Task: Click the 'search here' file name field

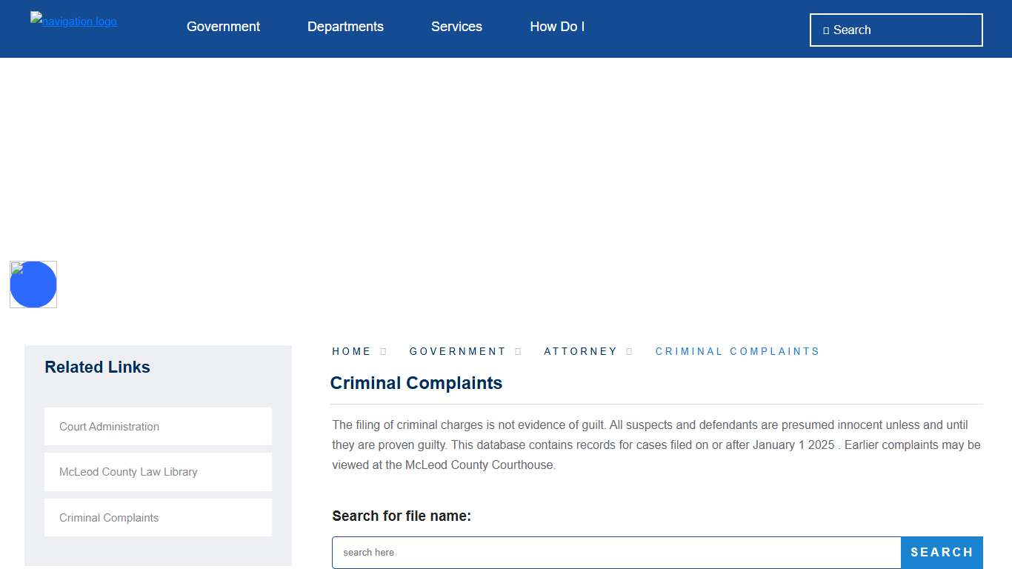Action: [616, 553]
